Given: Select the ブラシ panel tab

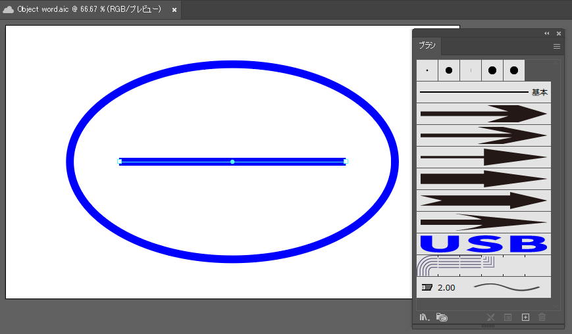Looking at the screenshot, I should tap(427, 45).
